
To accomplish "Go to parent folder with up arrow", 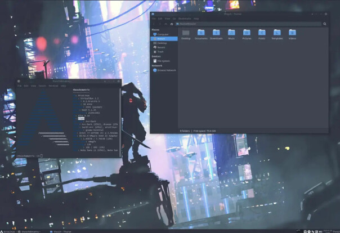I will 166,24.
